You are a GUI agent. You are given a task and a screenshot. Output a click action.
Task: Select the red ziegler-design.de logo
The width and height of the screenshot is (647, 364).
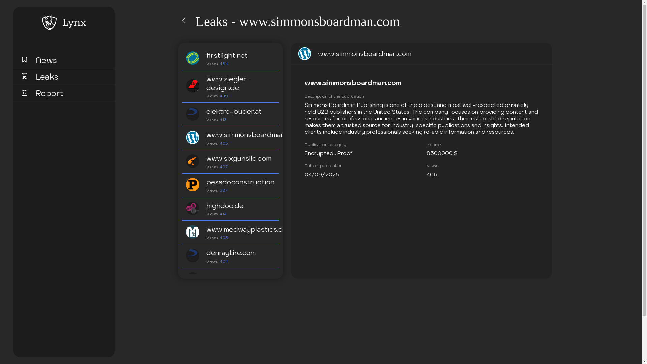coord(192,86)
